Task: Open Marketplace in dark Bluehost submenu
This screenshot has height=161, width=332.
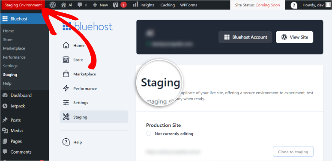Action: [x=14, y=48]
